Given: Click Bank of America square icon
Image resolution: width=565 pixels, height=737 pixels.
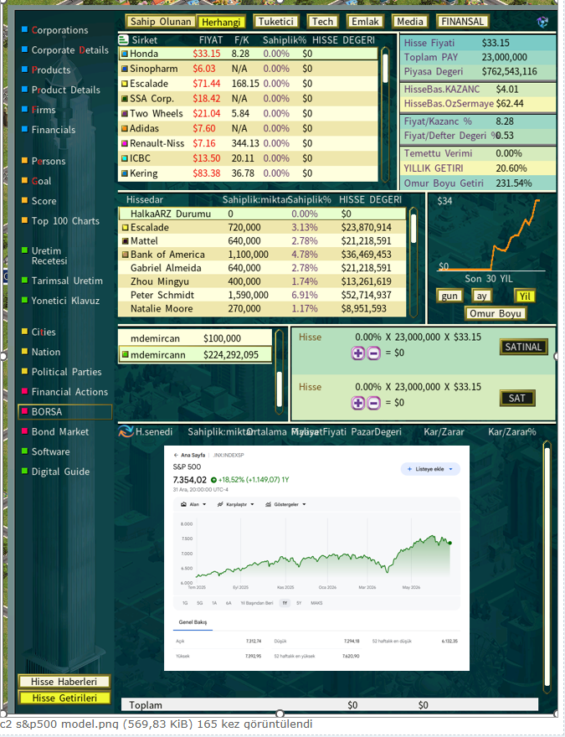Looking at the screenshot, I should point(126,255).
